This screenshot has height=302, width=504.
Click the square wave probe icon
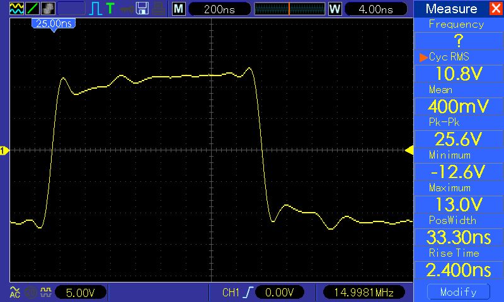tap(46, 292)
